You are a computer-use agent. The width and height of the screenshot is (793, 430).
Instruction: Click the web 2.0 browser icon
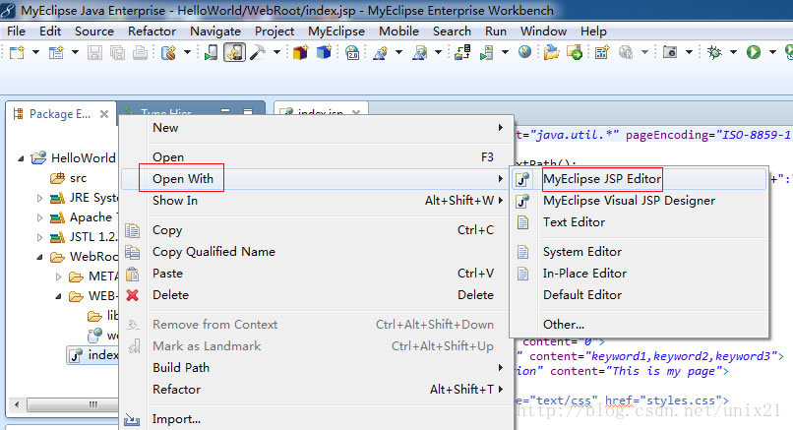[x=352, y=52]
